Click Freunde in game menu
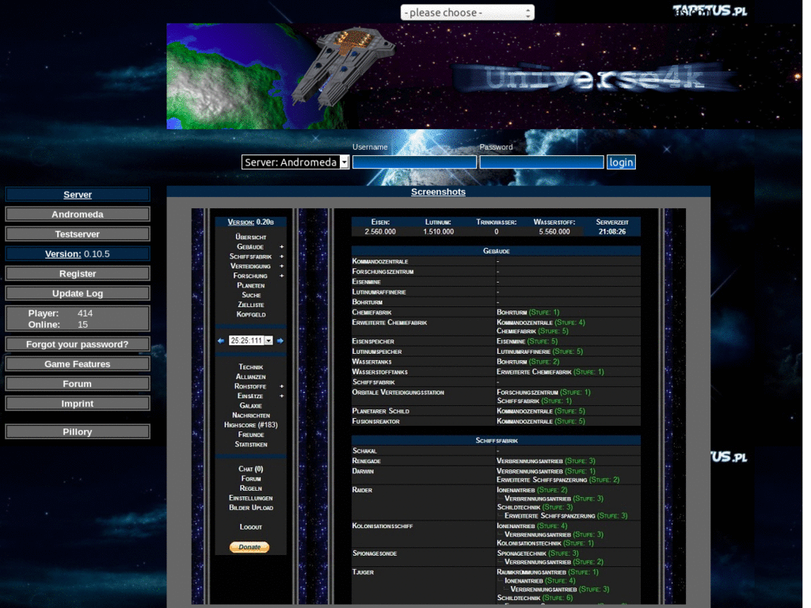The image size is (811, 608). (x=251, y=435)
